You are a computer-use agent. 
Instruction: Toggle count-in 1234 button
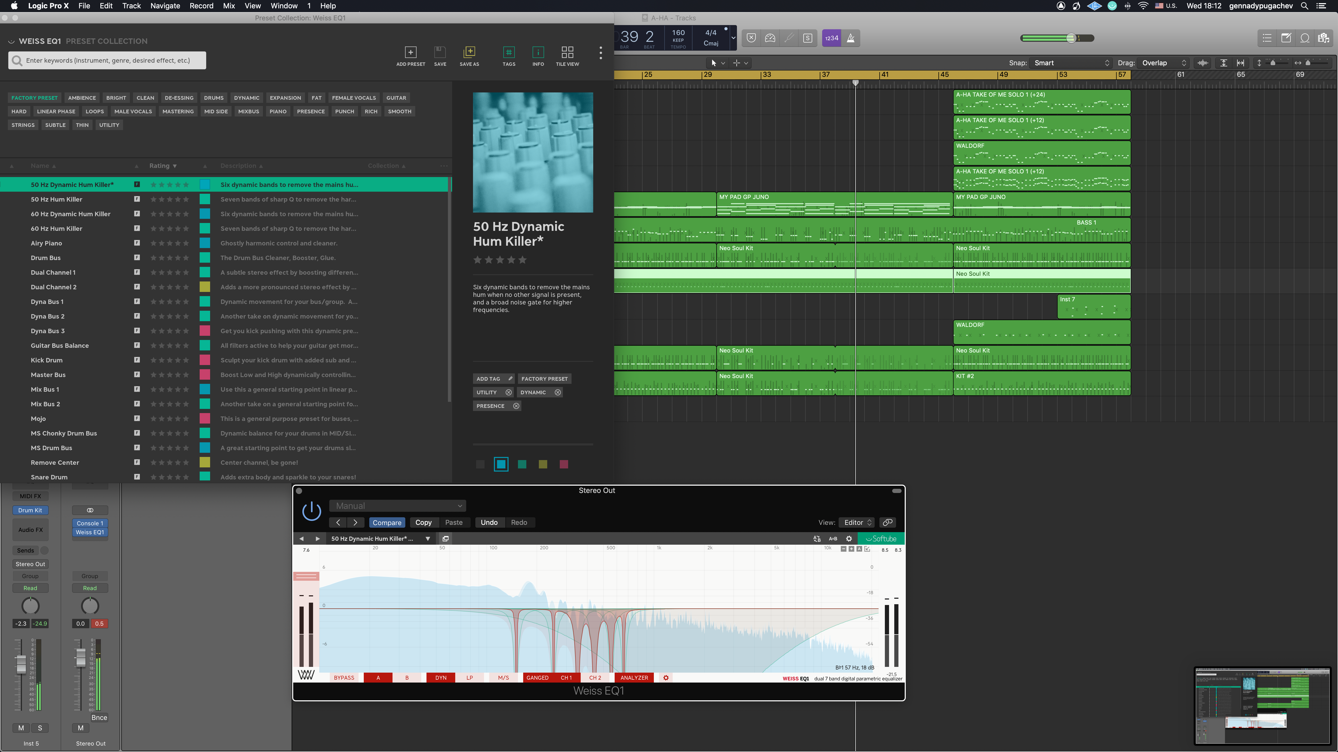[832, 38]
